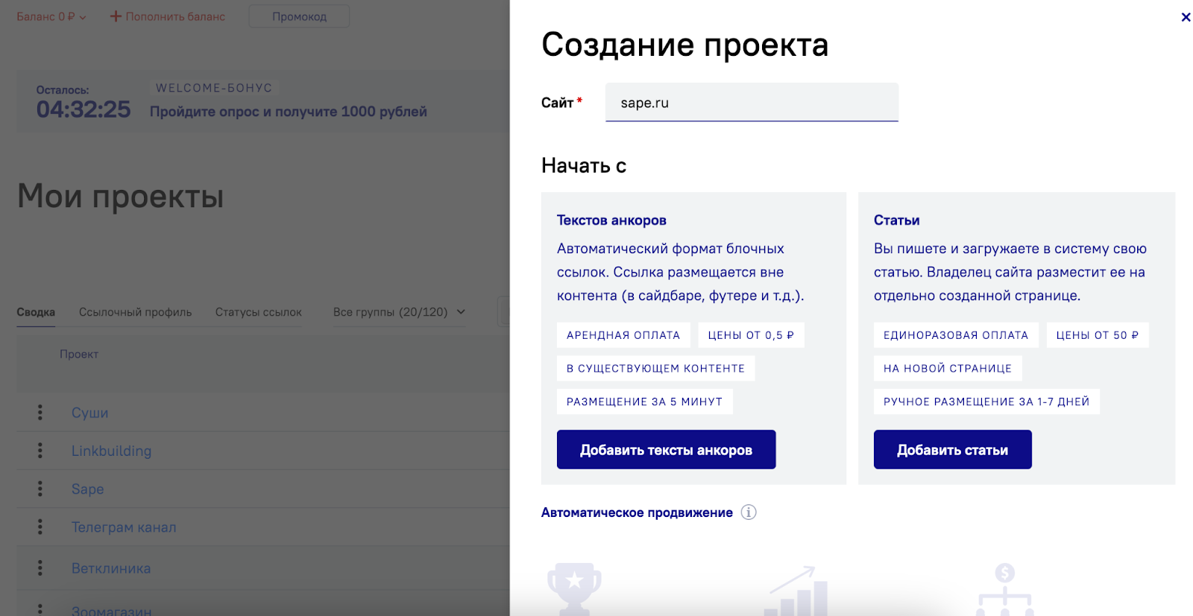The image size is (1193, 616).
Task: Click the АРЕНДНАЯ ОПЛАТА tag
Action: [x=623, y=335]
